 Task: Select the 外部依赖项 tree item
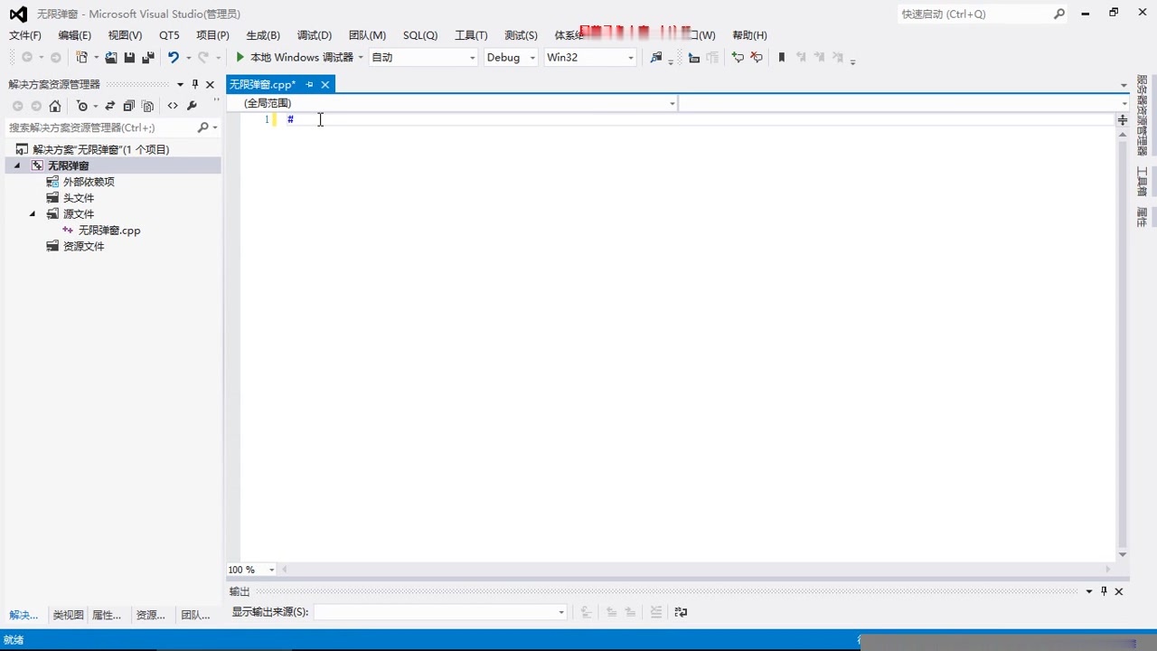89,182
